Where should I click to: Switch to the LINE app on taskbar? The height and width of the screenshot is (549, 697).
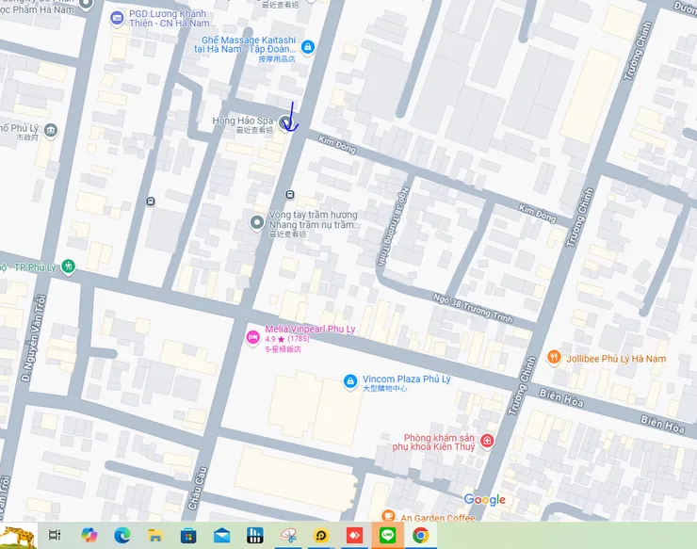pyautogui.click(x=388, y=535)
